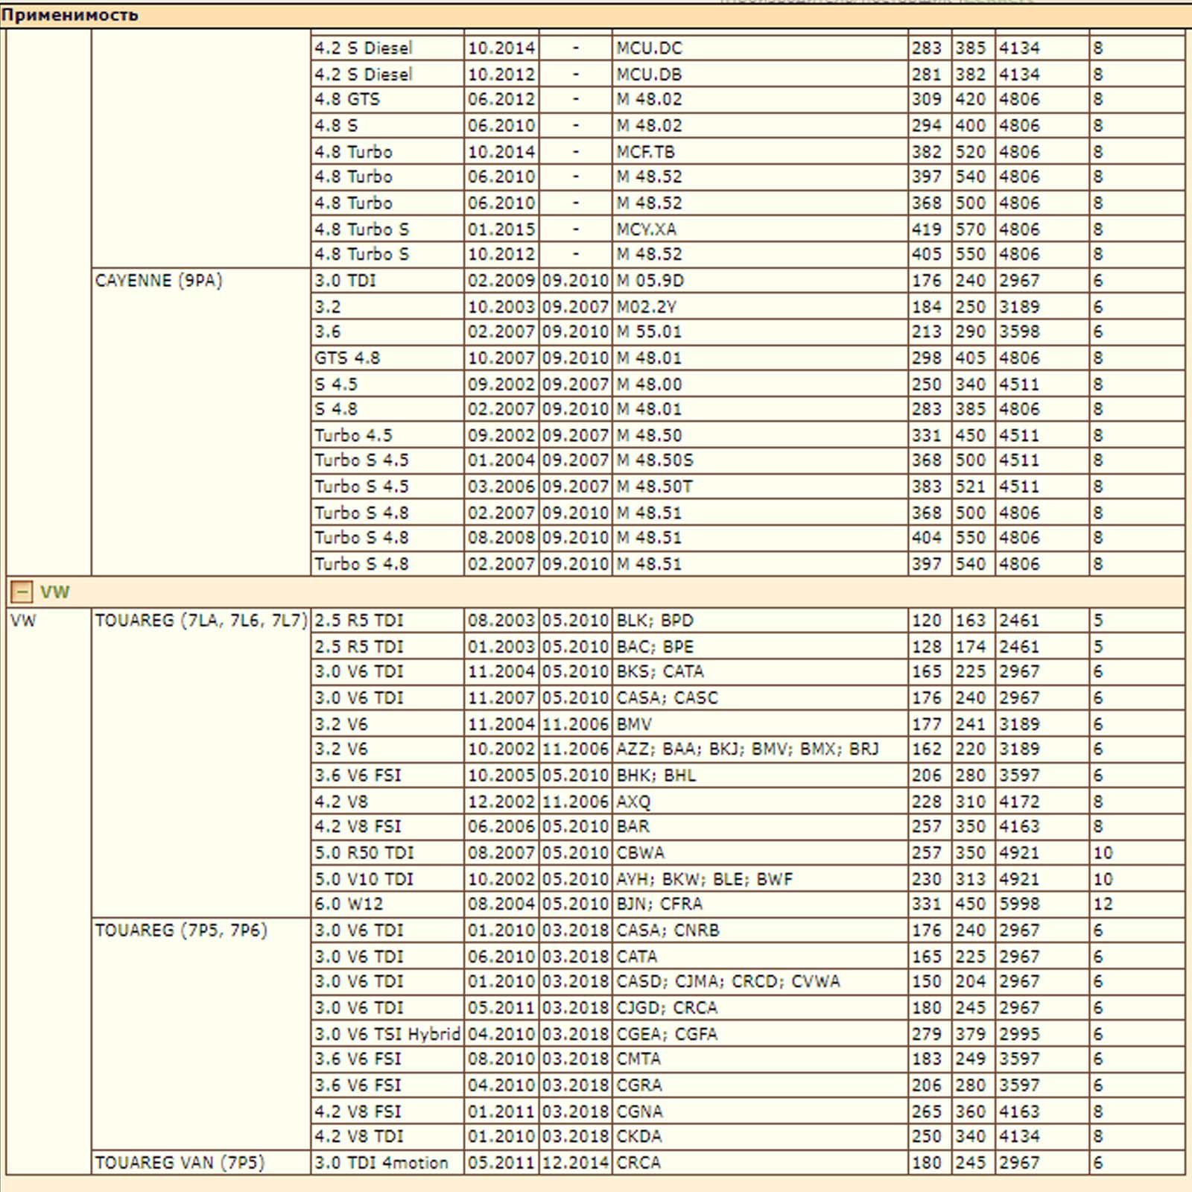Select the TOUAREG VAN (7P5) model cell

(180, 1163)
